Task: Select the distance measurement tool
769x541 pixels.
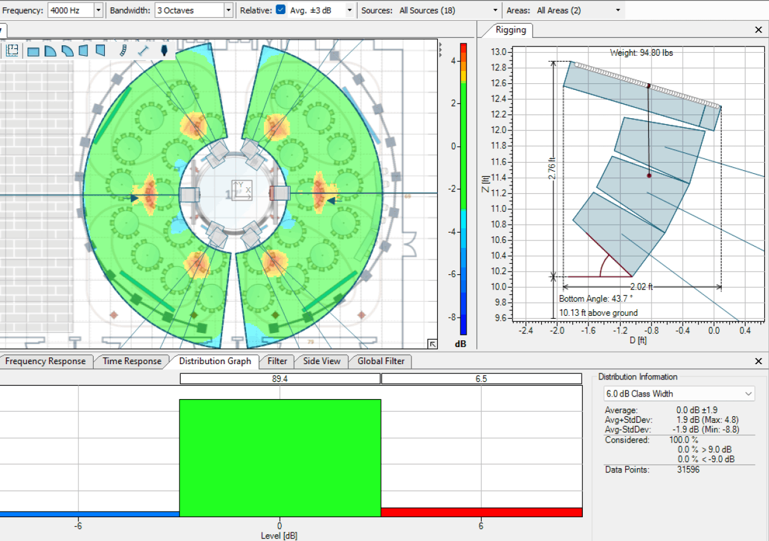Action: [143, 50]
